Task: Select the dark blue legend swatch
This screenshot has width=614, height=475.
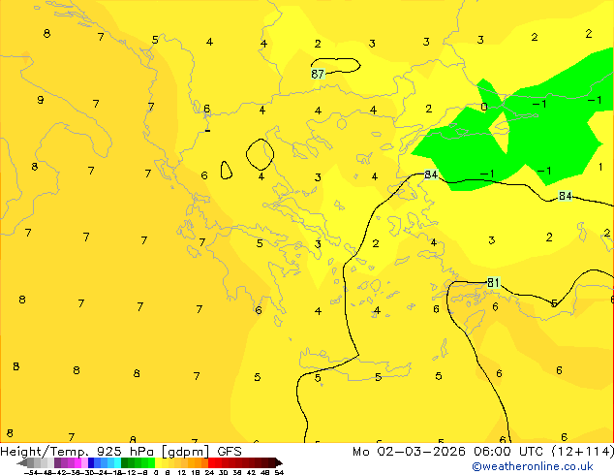Action: coord(91,462)
